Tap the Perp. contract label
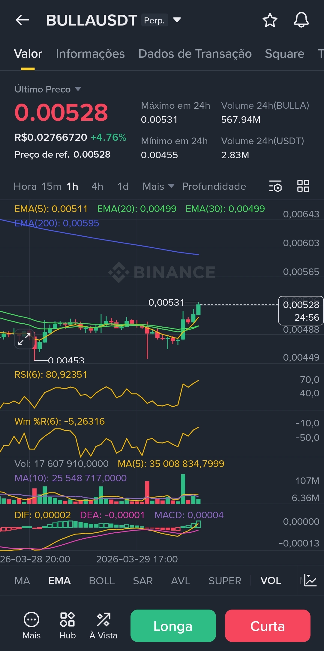Viewport: 324px width, 651px height. click(x=154, y=20)
